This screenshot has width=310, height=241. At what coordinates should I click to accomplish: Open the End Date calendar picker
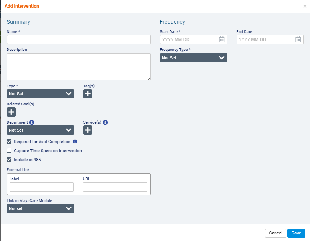click(x=298, y=39)
